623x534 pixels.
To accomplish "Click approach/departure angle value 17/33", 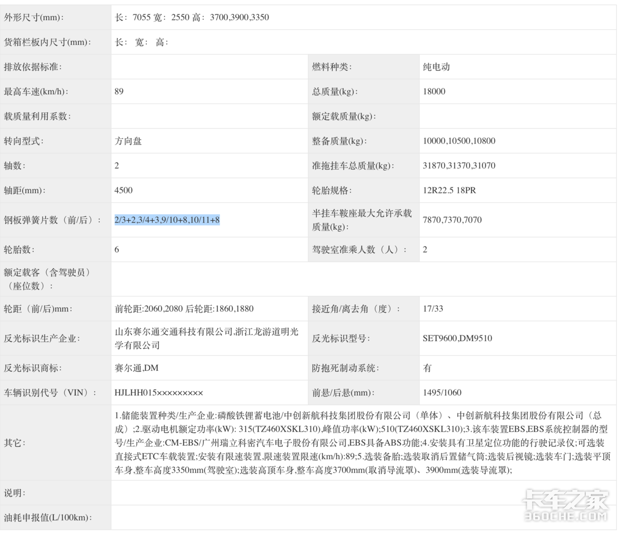I will (433, 309).
